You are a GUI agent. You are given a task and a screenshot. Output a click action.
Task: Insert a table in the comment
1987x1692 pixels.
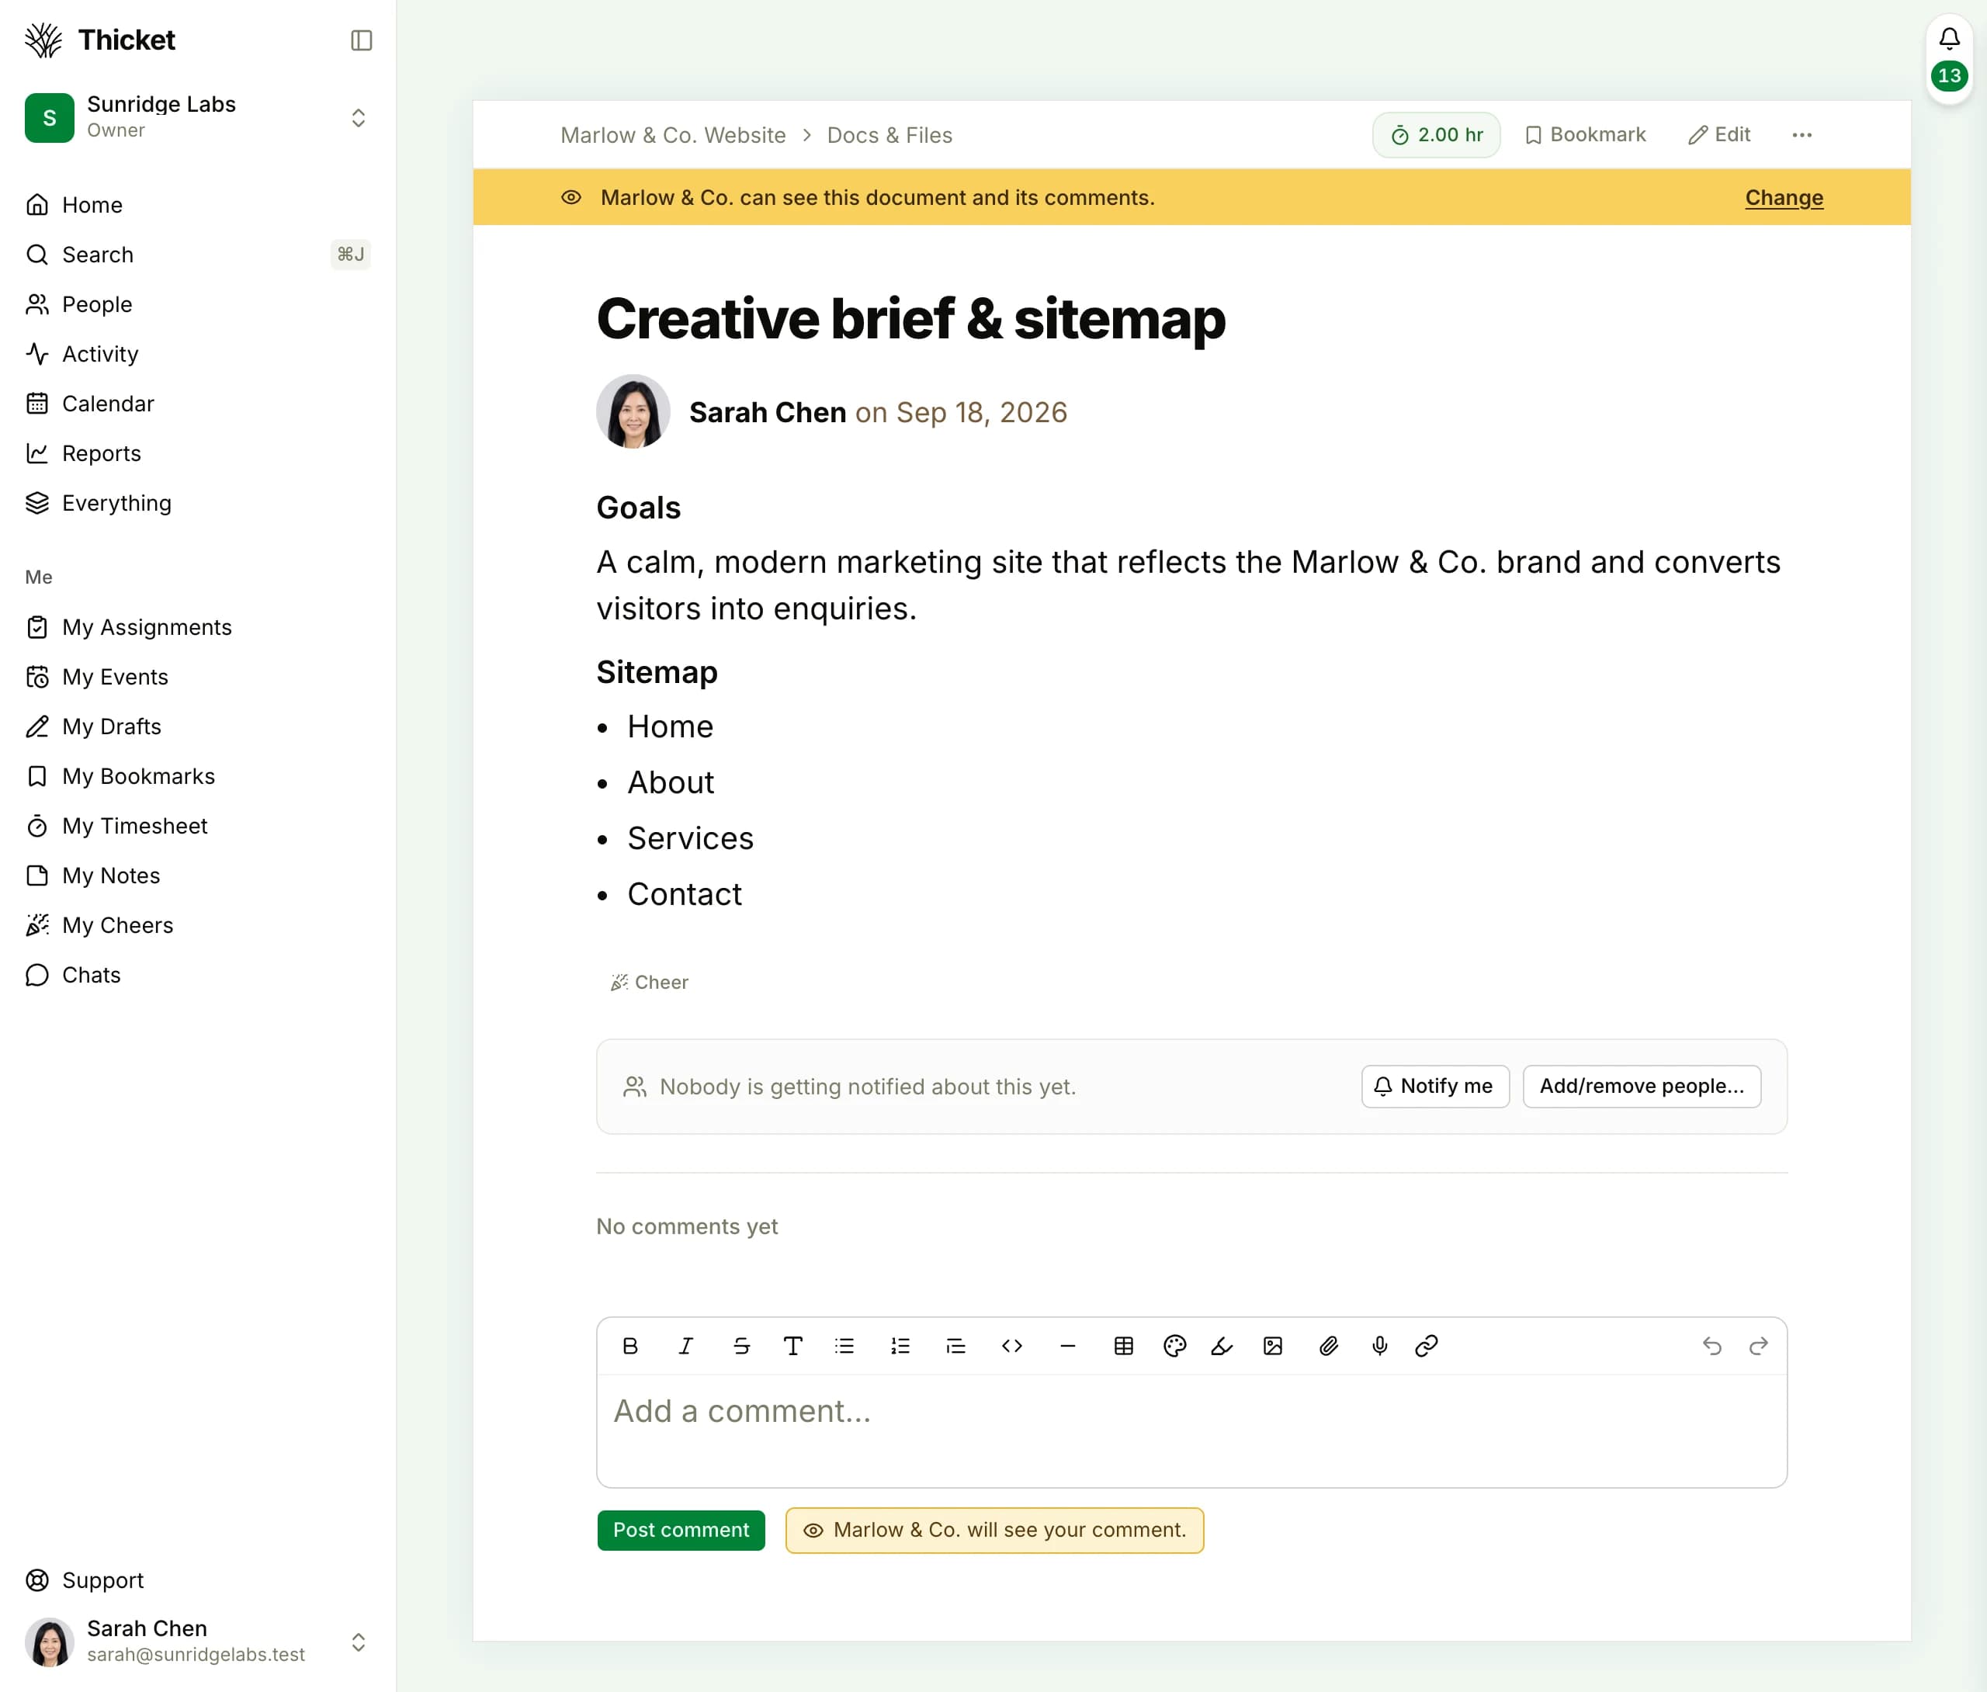(x=1124, y=1346)
